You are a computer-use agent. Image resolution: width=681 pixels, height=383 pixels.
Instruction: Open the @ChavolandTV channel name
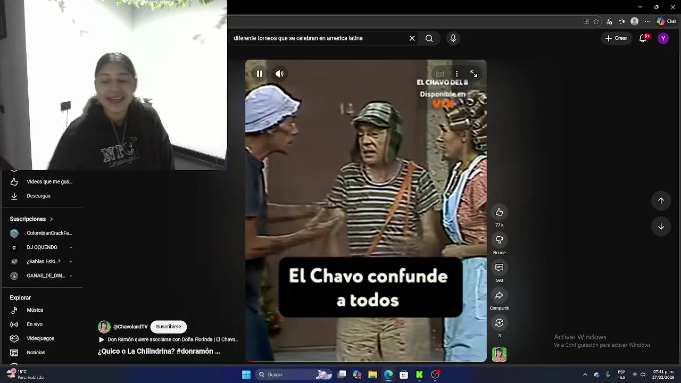coord(130,327)
